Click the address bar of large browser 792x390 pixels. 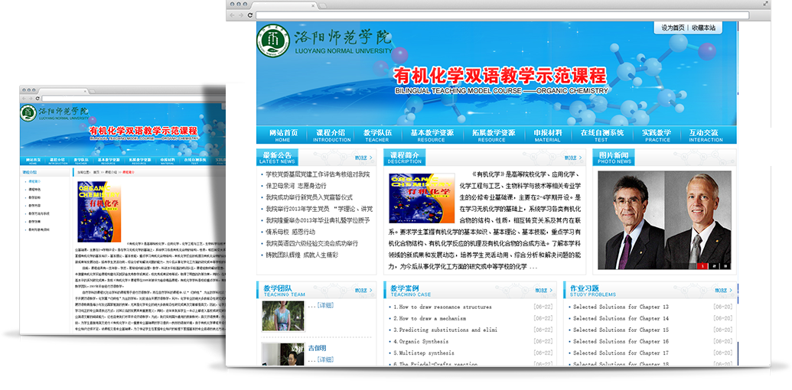pos(490,15)
